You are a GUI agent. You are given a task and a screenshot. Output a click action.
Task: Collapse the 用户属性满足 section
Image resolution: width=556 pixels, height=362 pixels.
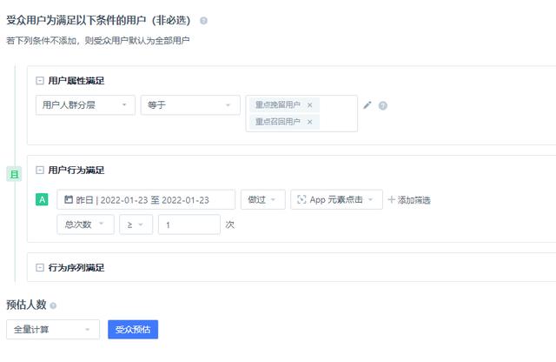tap(40, 81)
